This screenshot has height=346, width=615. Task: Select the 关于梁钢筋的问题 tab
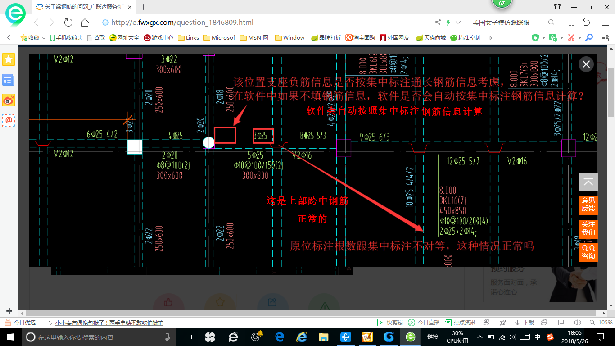tap(82, 7)
